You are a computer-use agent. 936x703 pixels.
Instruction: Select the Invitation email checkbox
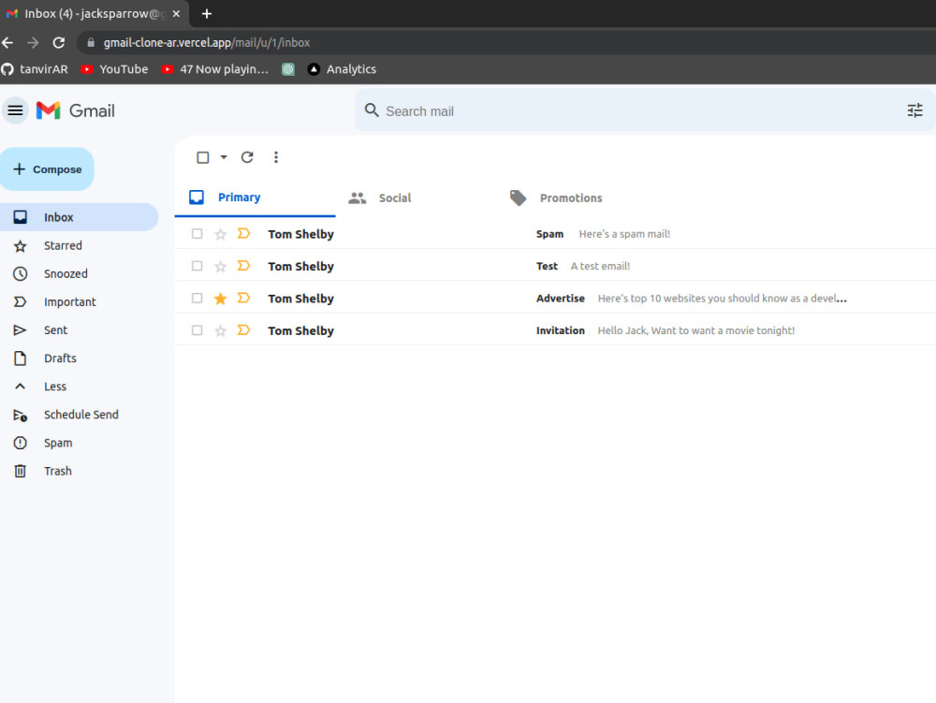[x=197, y=330]
